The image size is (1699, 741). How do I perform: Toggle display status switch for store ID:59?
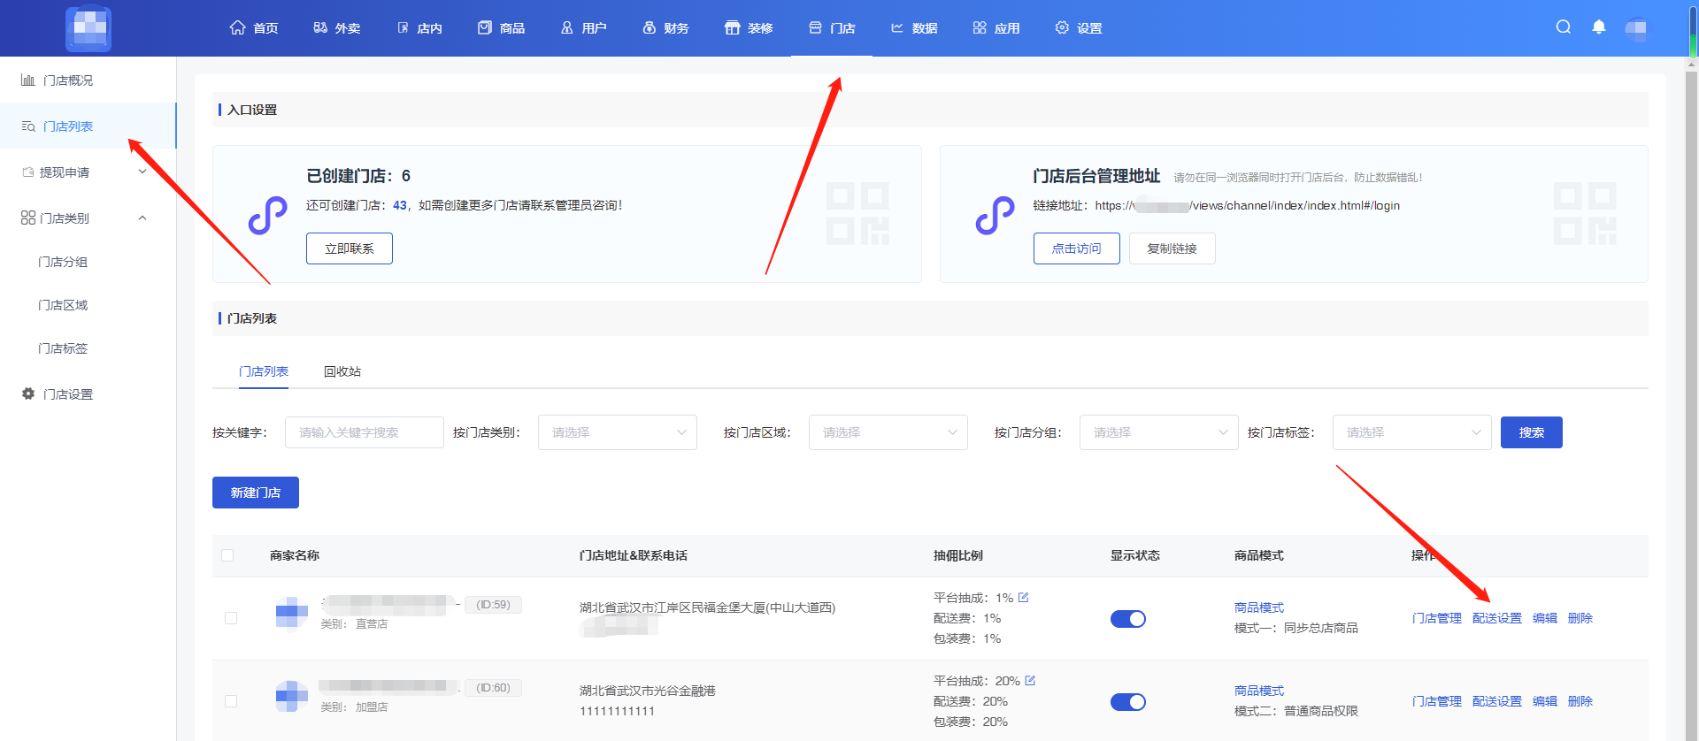pyautogui.click(x=1127, y=619)
